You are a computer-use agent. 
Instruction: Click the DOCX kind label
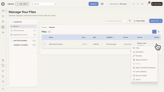click(x=85, y=44)
